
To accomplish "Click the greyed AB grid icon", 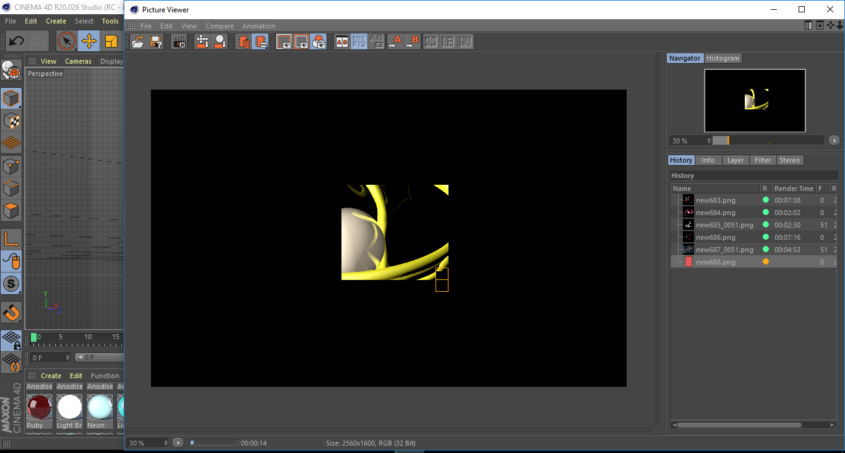I will [x=448, y=41].
